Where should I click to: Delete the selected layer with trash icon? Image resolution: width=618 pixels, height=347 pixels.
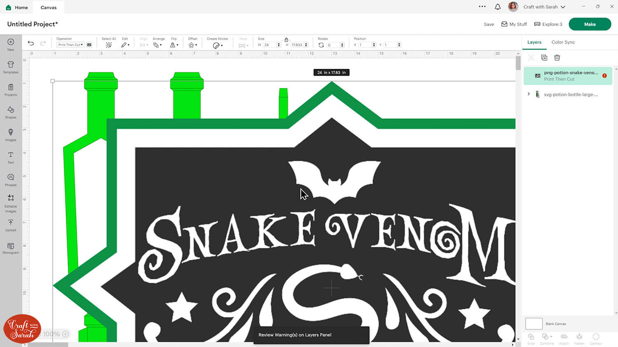557,58
